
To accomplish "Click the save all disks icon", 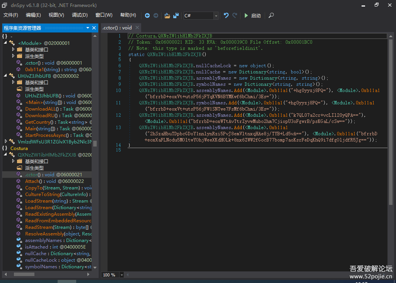I will 176,15.
